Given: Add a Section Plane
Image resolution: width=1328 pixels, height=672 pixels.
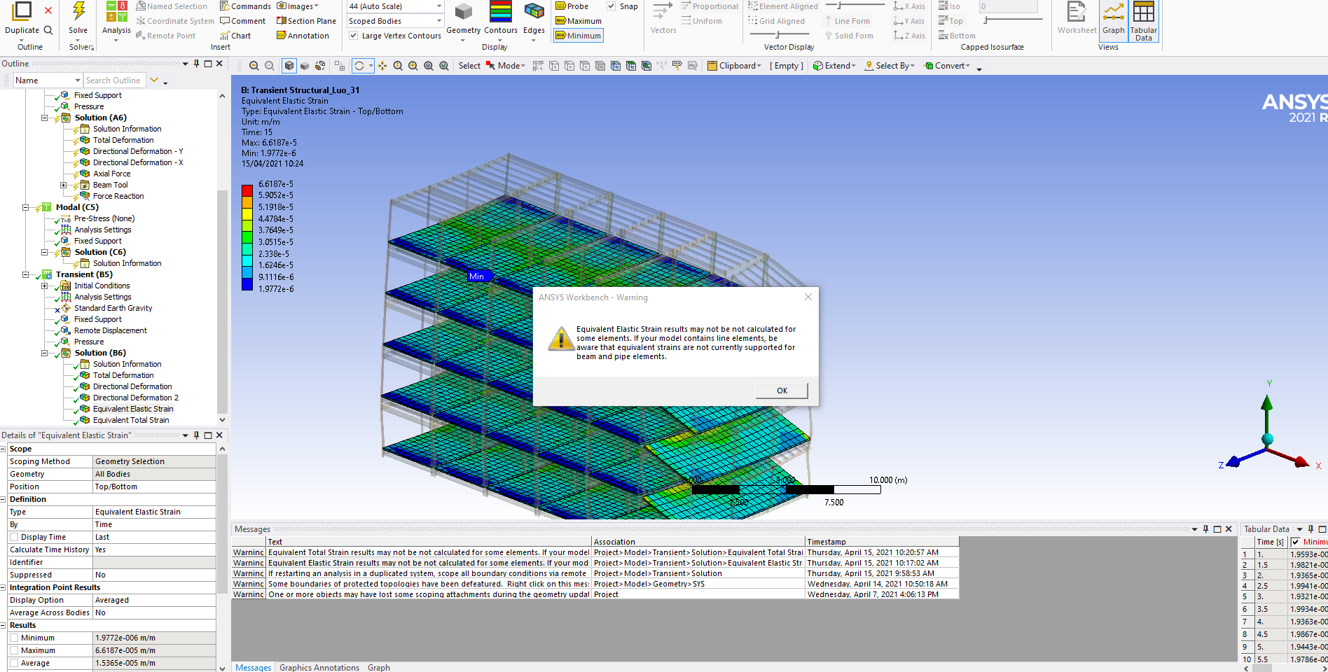Looking at the screenshot, I should [x=306, y=21].
